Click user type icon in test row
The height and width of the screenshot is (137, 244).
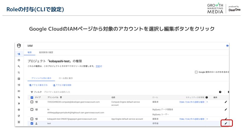[x=36, y=124]
